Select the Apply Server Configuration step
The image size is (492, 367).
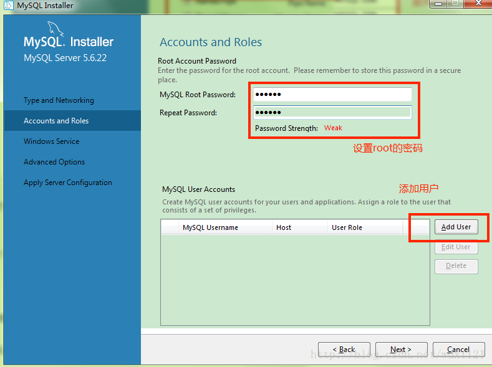click(x=68, y=183)
